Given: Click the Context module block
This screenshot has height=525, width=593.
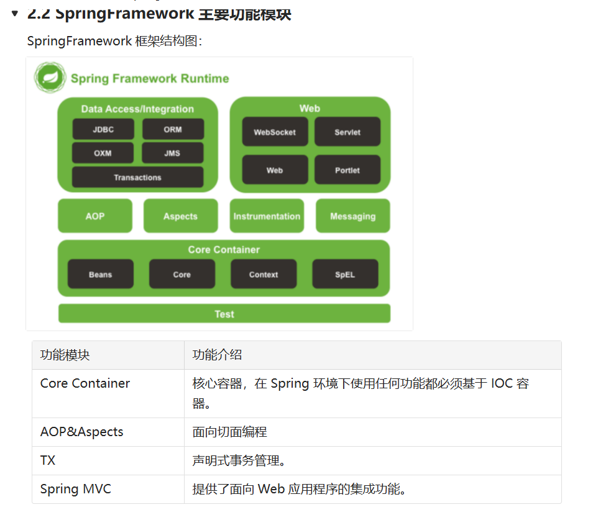Looking at the screenshot, I should pyautogui.click(x=264, y=274).
